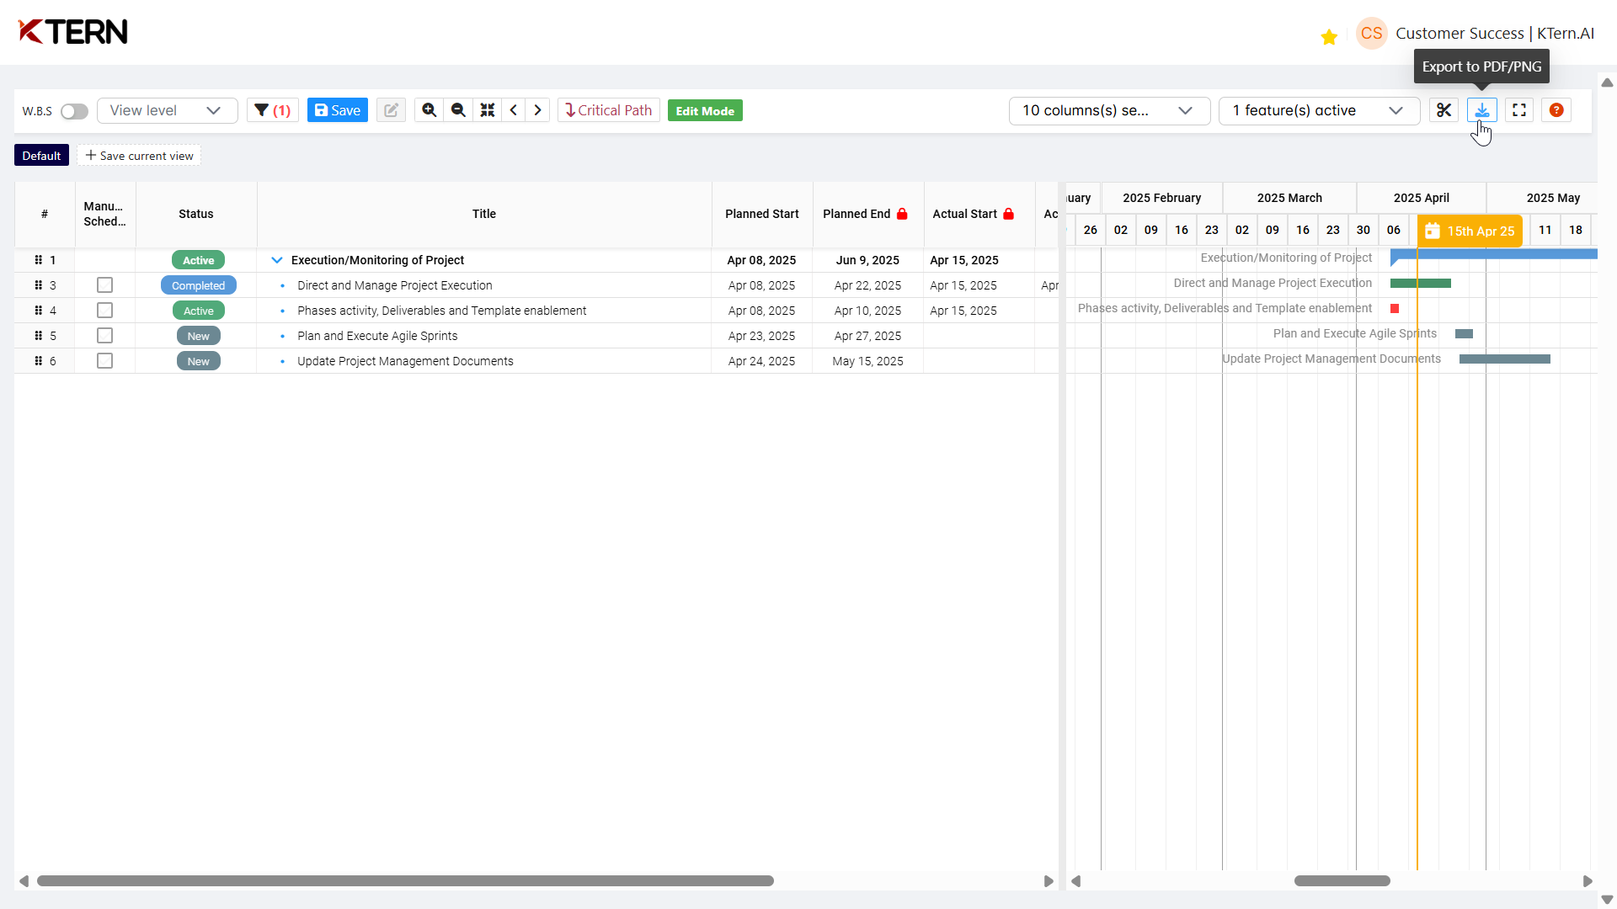Click Export to PDF/PNG download icon
Image resolution: width=1617 pixels, height=909 pixels.
coord(1481,110)
